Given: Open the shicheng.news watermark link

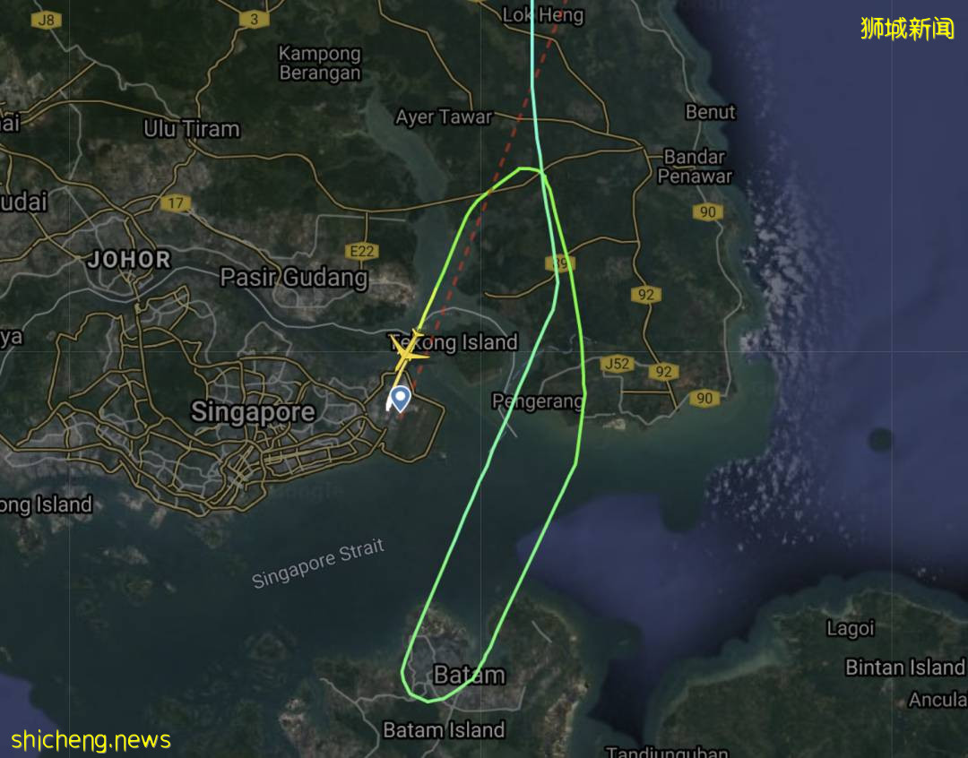Looking at the screenshot, I should tap(91, 739).
